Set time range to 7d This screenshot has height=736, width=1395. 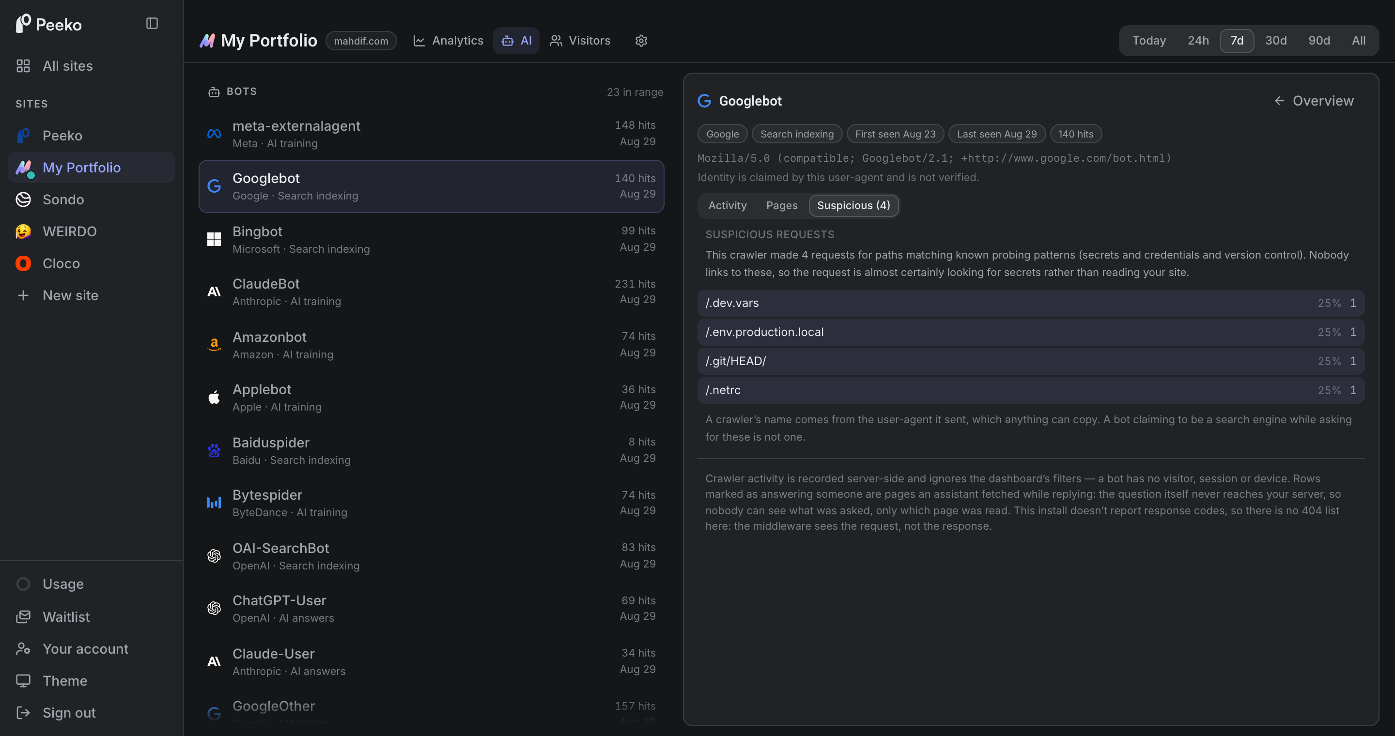click(x=1237, y=41)
